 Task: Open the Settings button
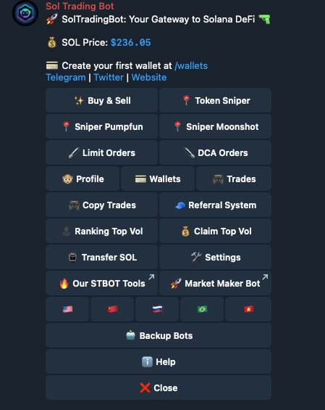click(215, 258)
